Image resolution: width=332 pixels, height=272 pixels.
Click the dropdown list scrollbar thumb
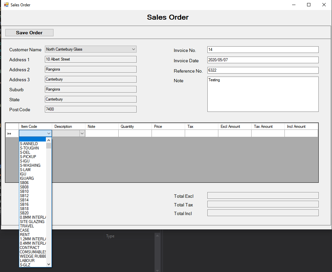(49, 145)
